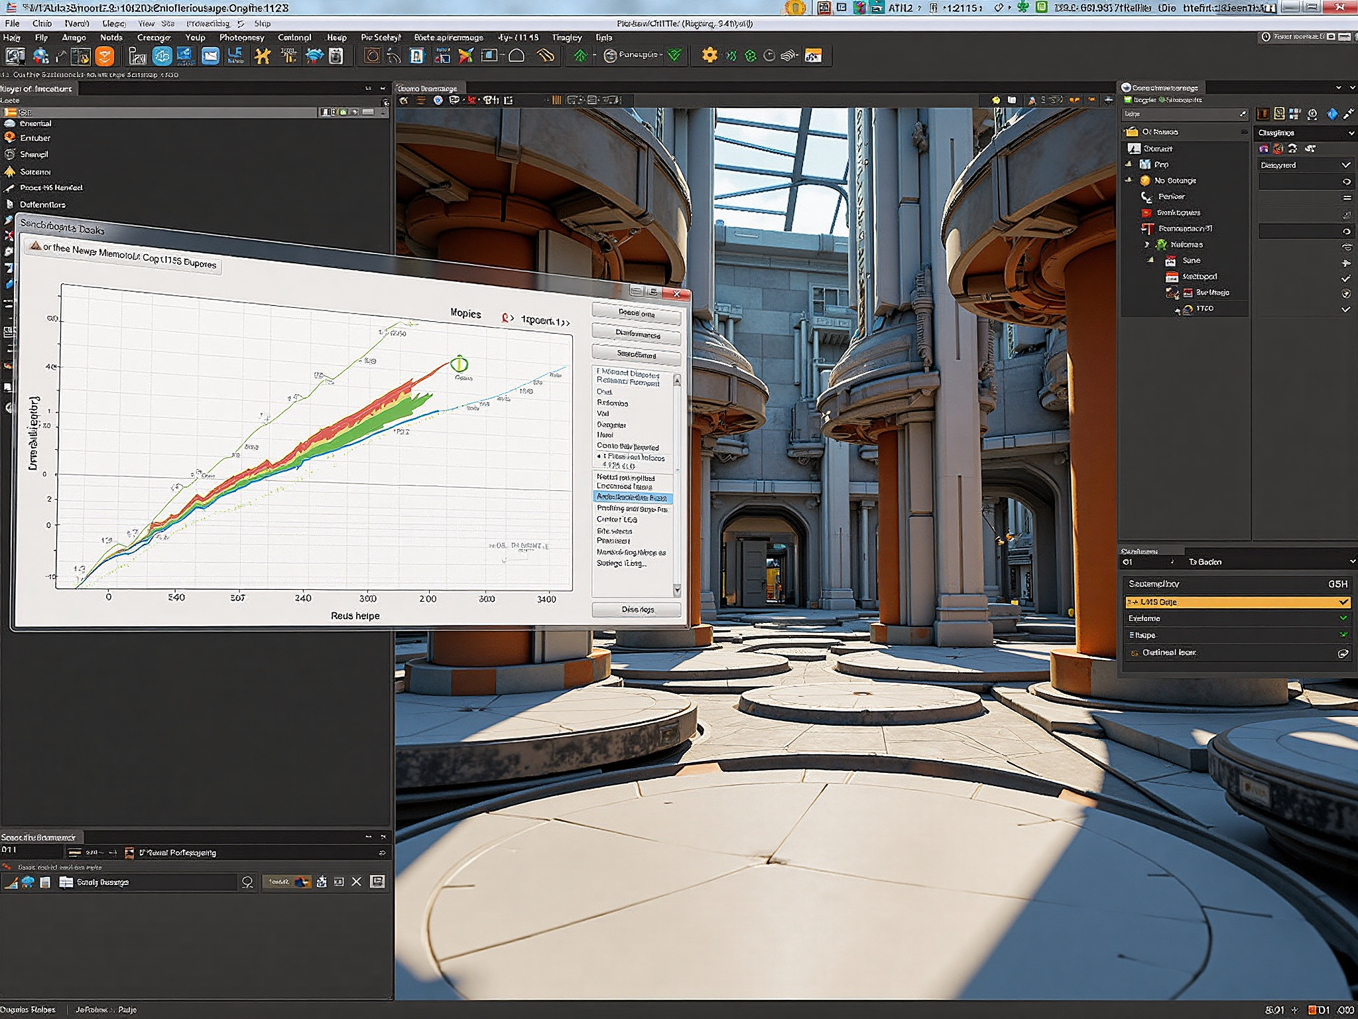Viewport: 1358px width, 1019px height.
Task: Open the Chagëmga dropdown in right panel
Action: (x=1305, y=133)
